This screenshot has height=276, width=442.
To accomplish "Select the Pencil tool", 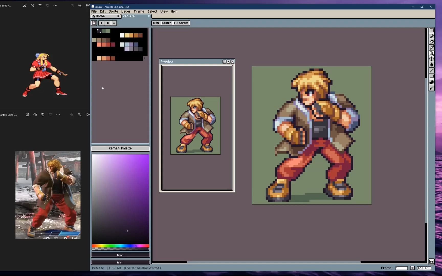I will [432, 36].
